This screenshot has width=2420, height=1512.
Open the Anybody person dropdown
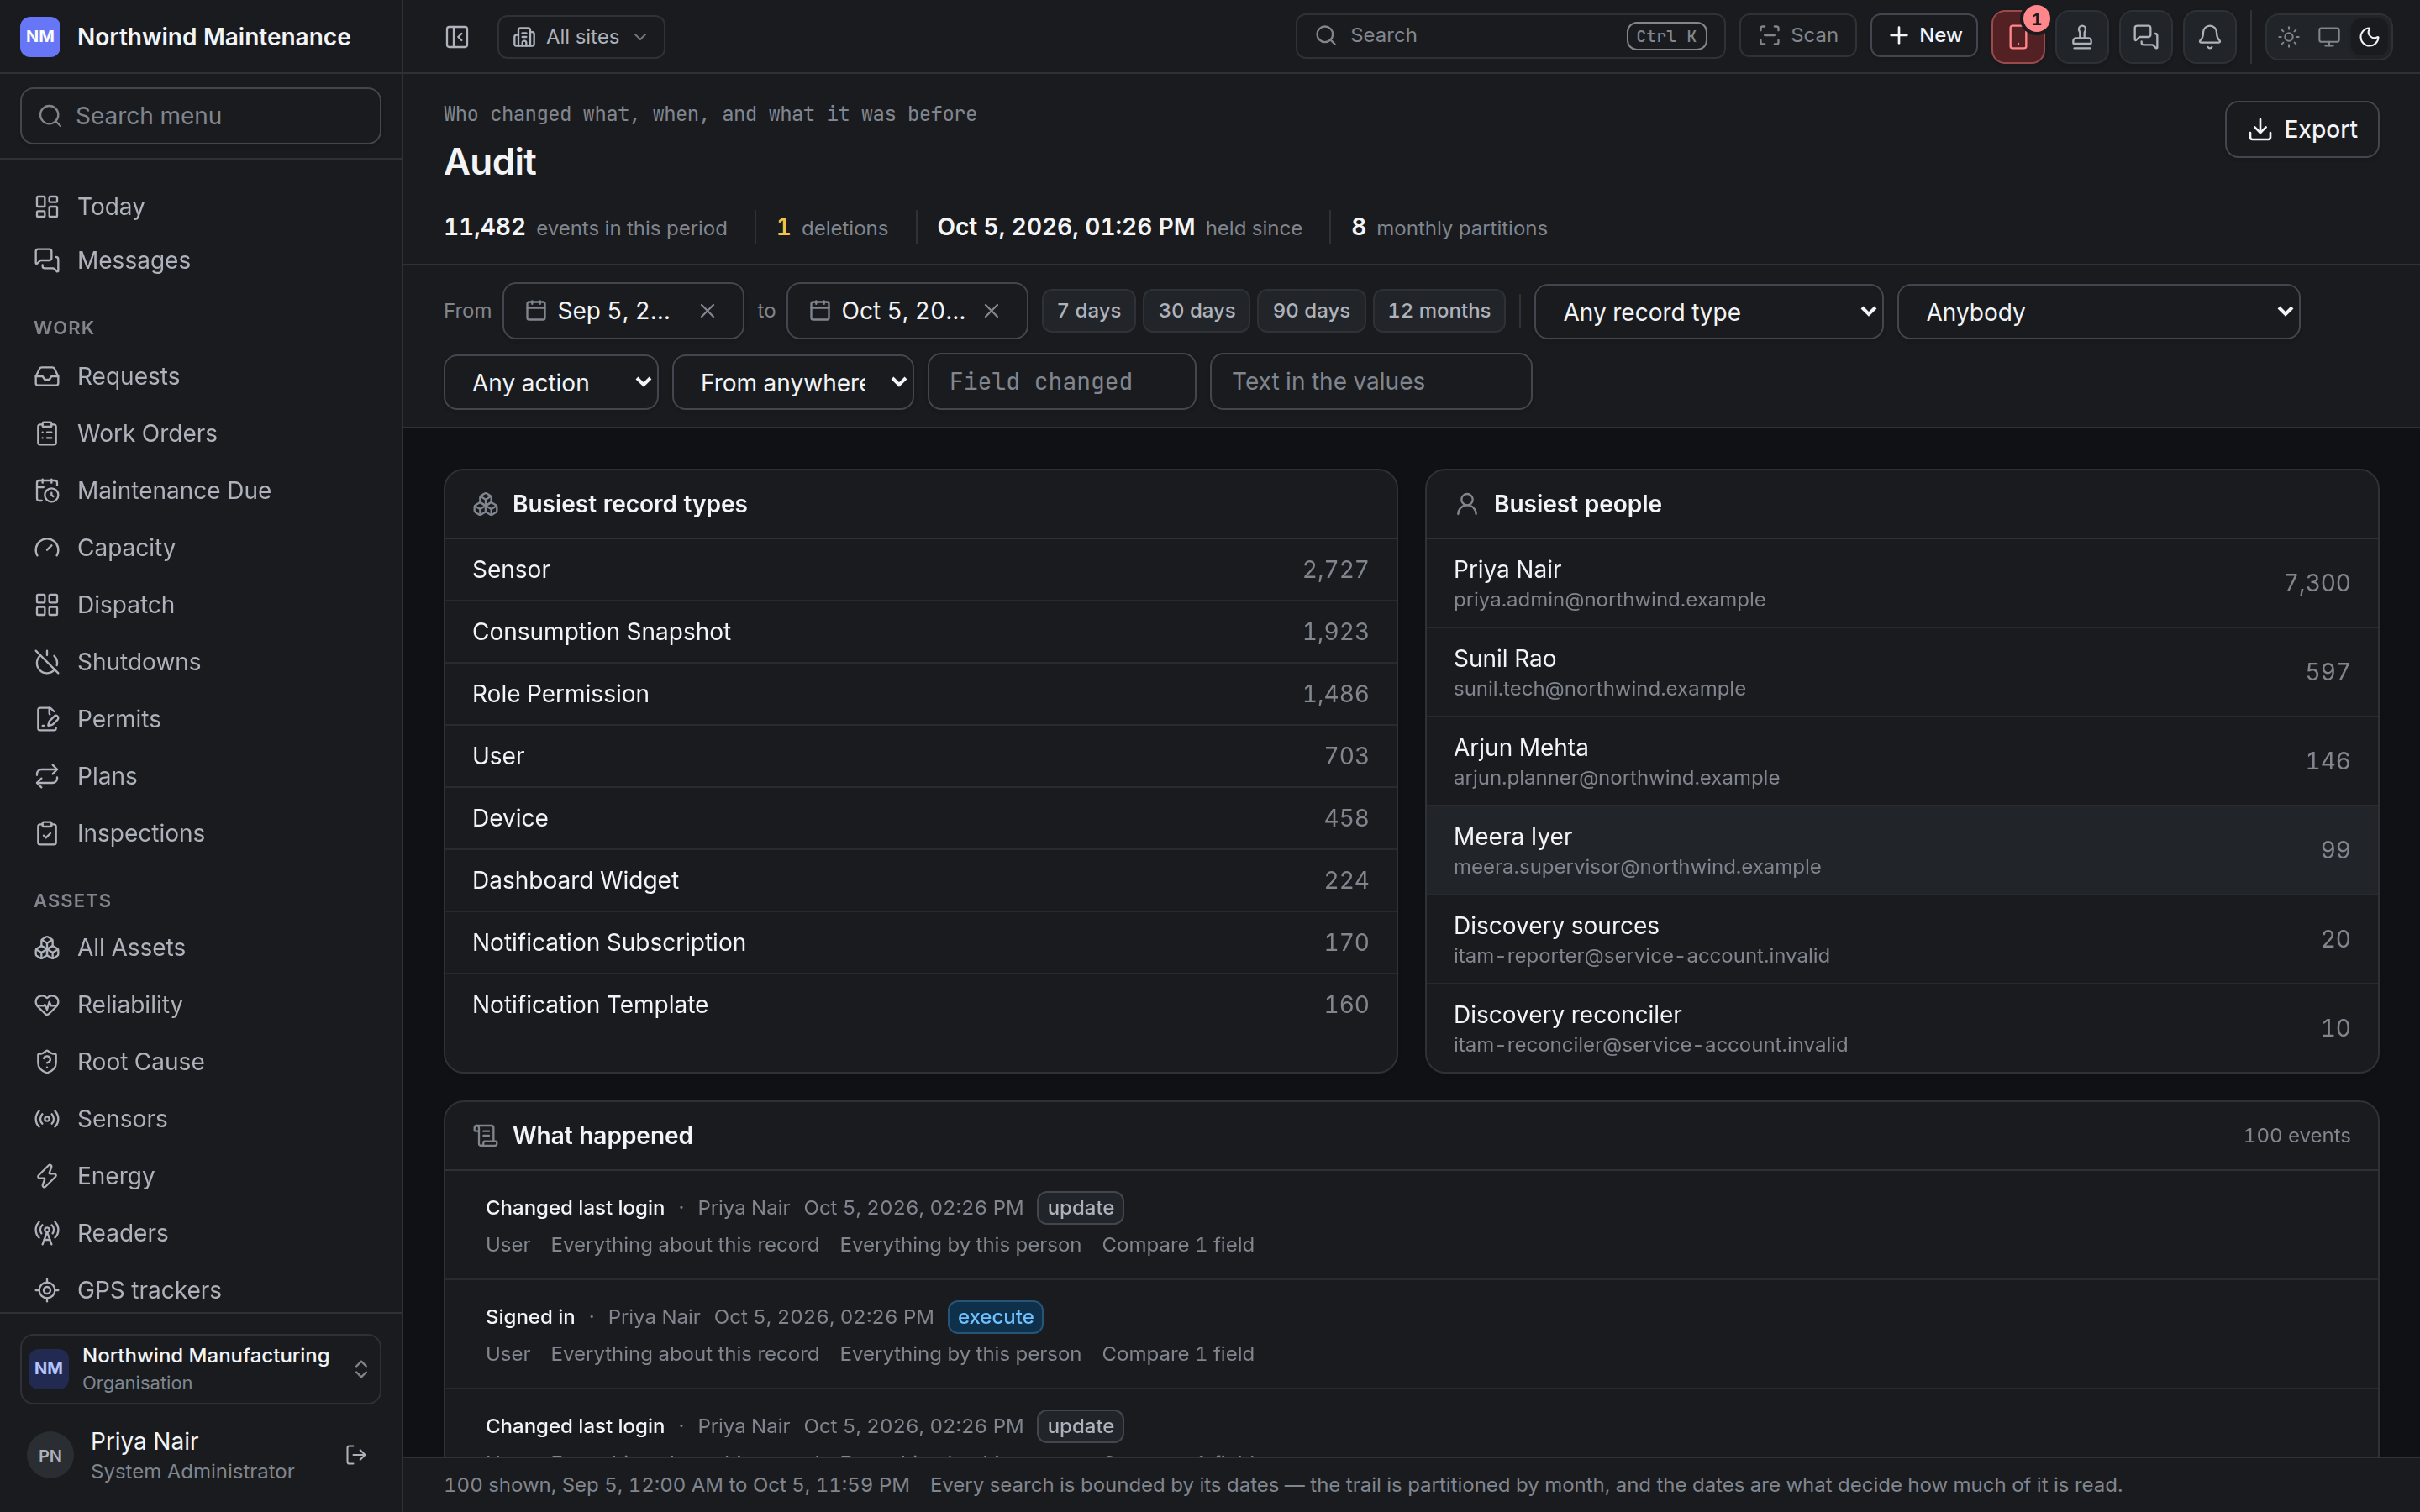2098,312
